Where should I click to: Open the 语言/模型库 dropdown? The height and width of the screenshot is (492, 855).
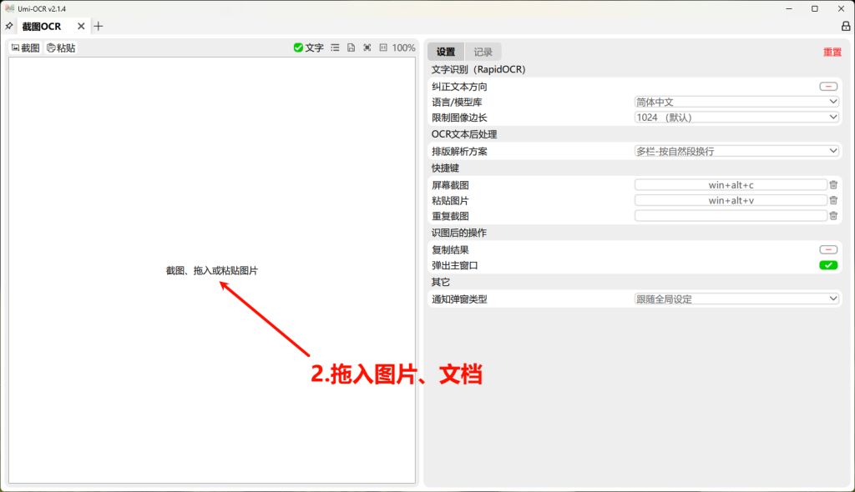pyautogui.click(x=736, y=101)
